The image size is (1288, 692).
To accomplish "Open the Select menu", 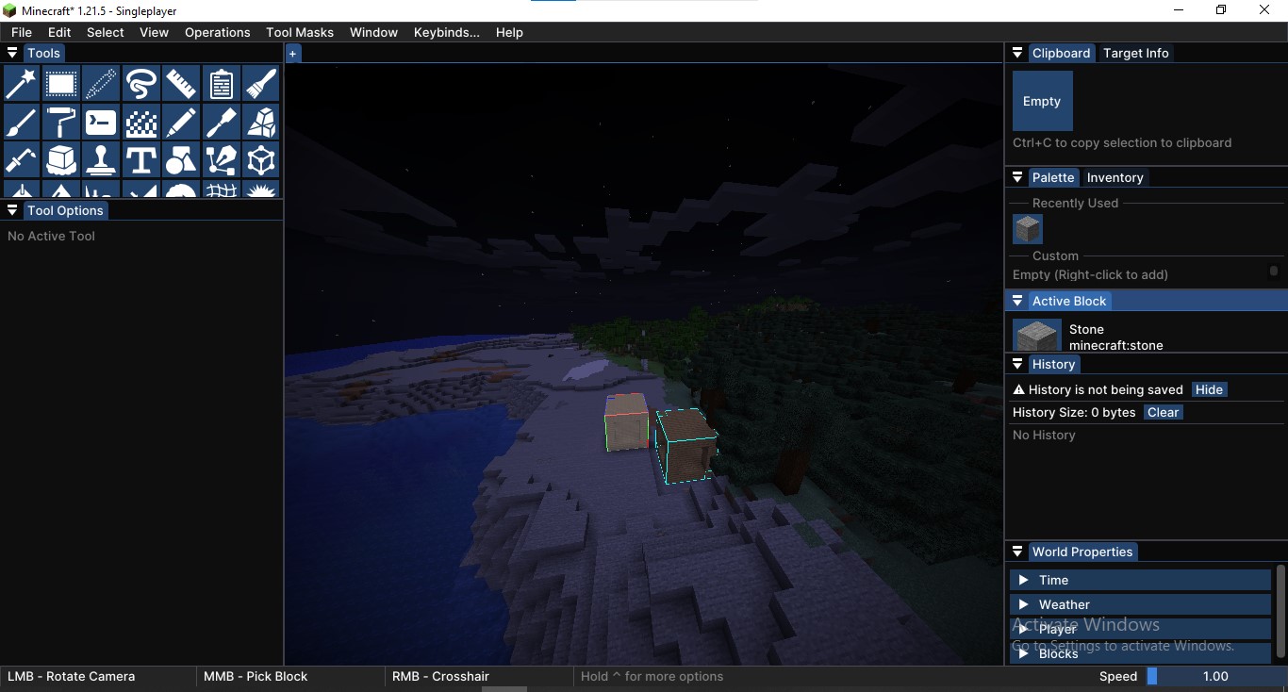I will (x=106, y=32).
